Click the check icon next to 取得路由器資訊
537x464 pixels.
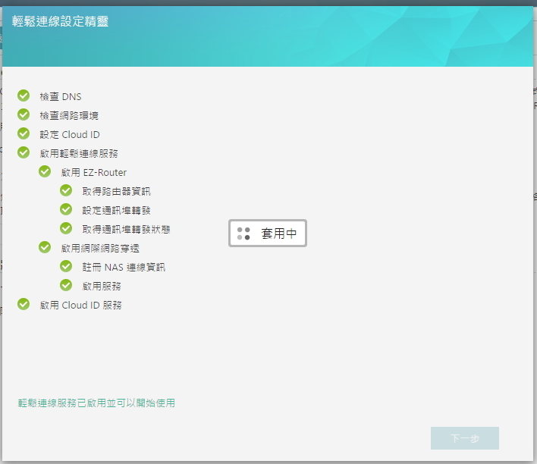66,190
